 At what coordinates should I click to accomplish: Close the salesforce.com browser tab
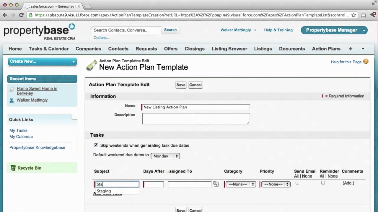pyautogui.click(x=79, y=6)
